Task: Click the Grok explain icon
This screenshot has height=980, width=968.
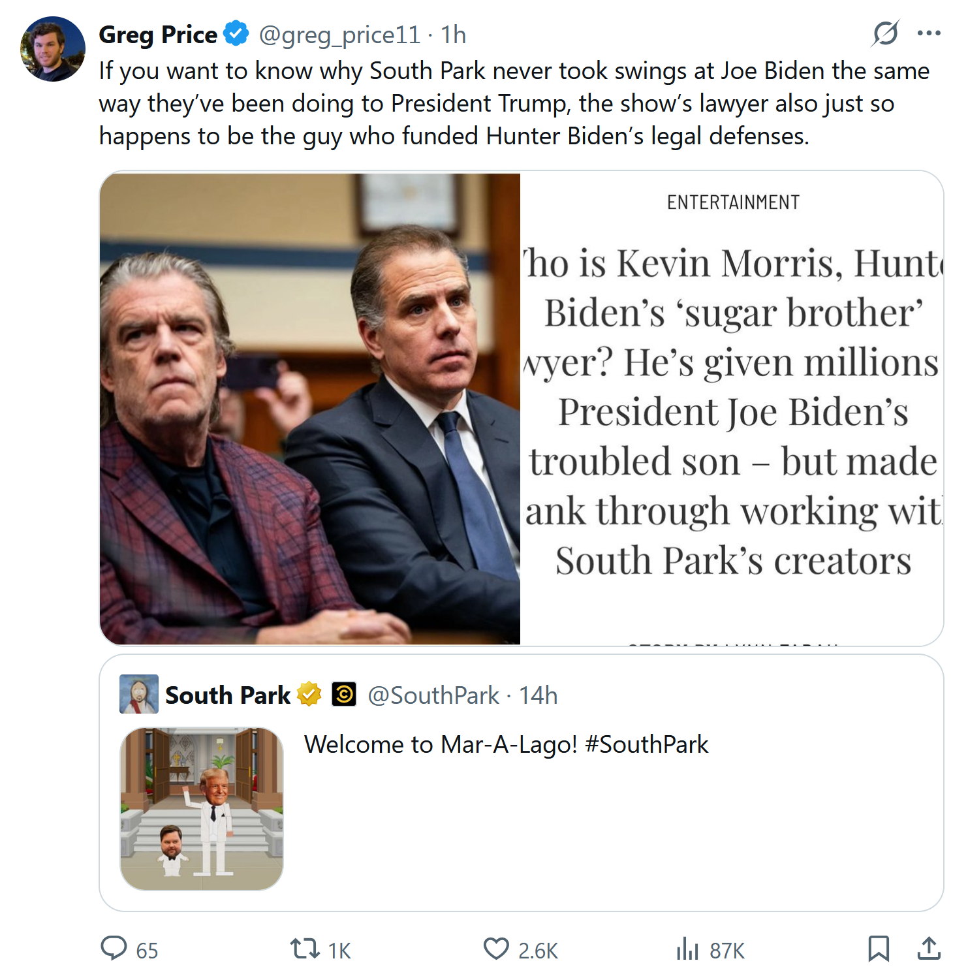Action: [885, 33]
